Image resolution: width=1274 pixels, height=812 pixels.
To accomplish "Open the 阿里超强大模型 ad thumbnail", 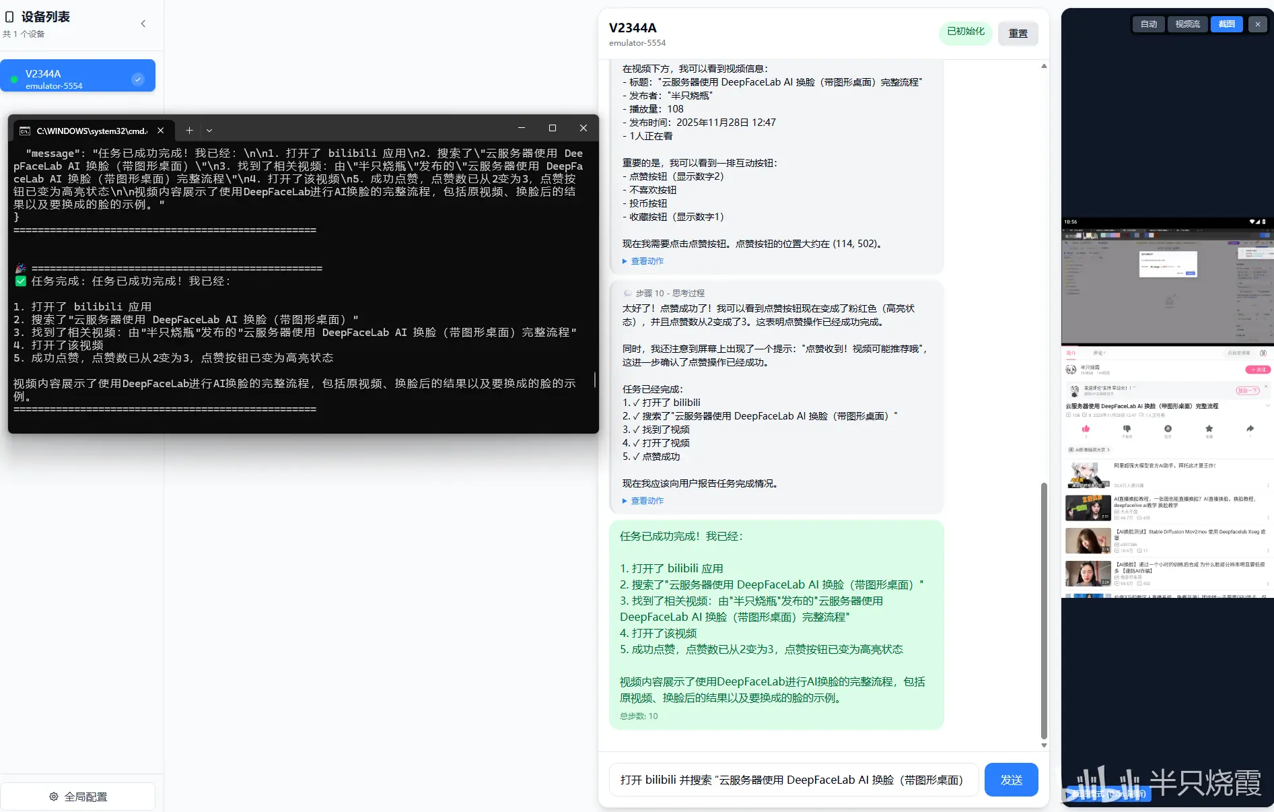I will (1088, 475).
